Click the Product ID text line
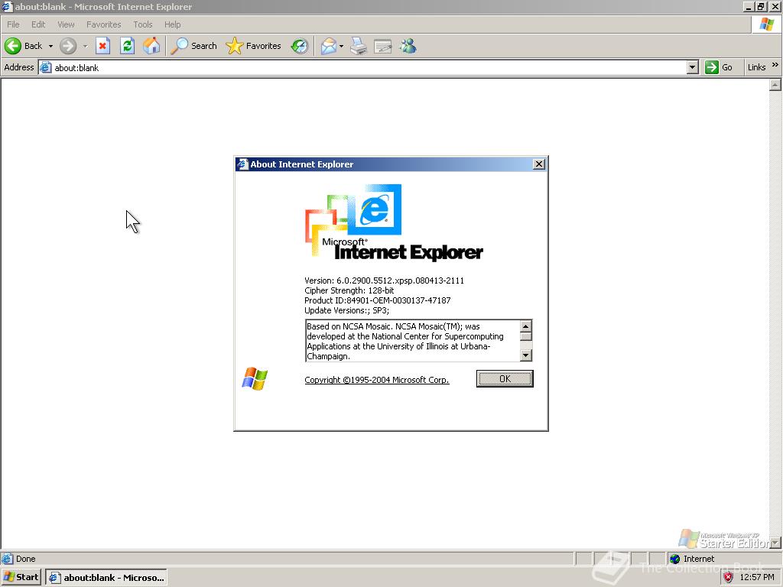The height and width of the screenshot is (587, 783). 377,300
